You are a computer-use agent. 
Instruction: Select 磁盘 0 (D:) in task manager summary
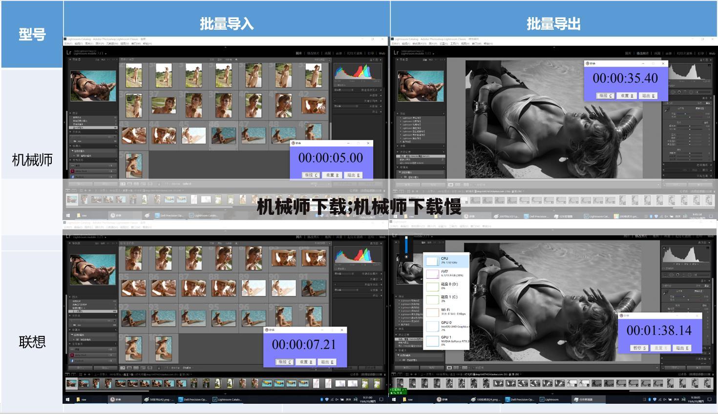tap(446, 286)
